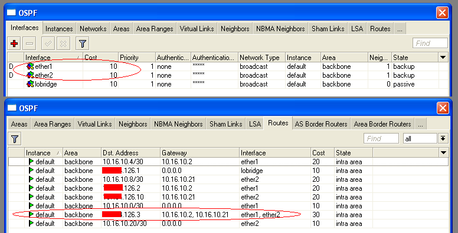Open LSA tab in bottom window
Image resolution: width=458 pixels, height=233 pixels.
[x=255, y=124]
